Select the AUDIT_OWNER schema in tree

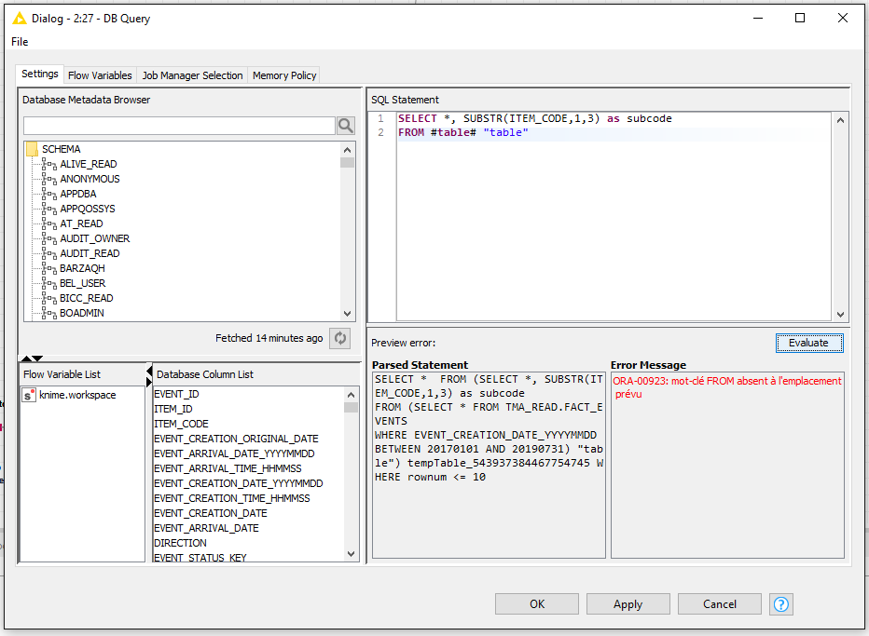click(x=94, y=238)
